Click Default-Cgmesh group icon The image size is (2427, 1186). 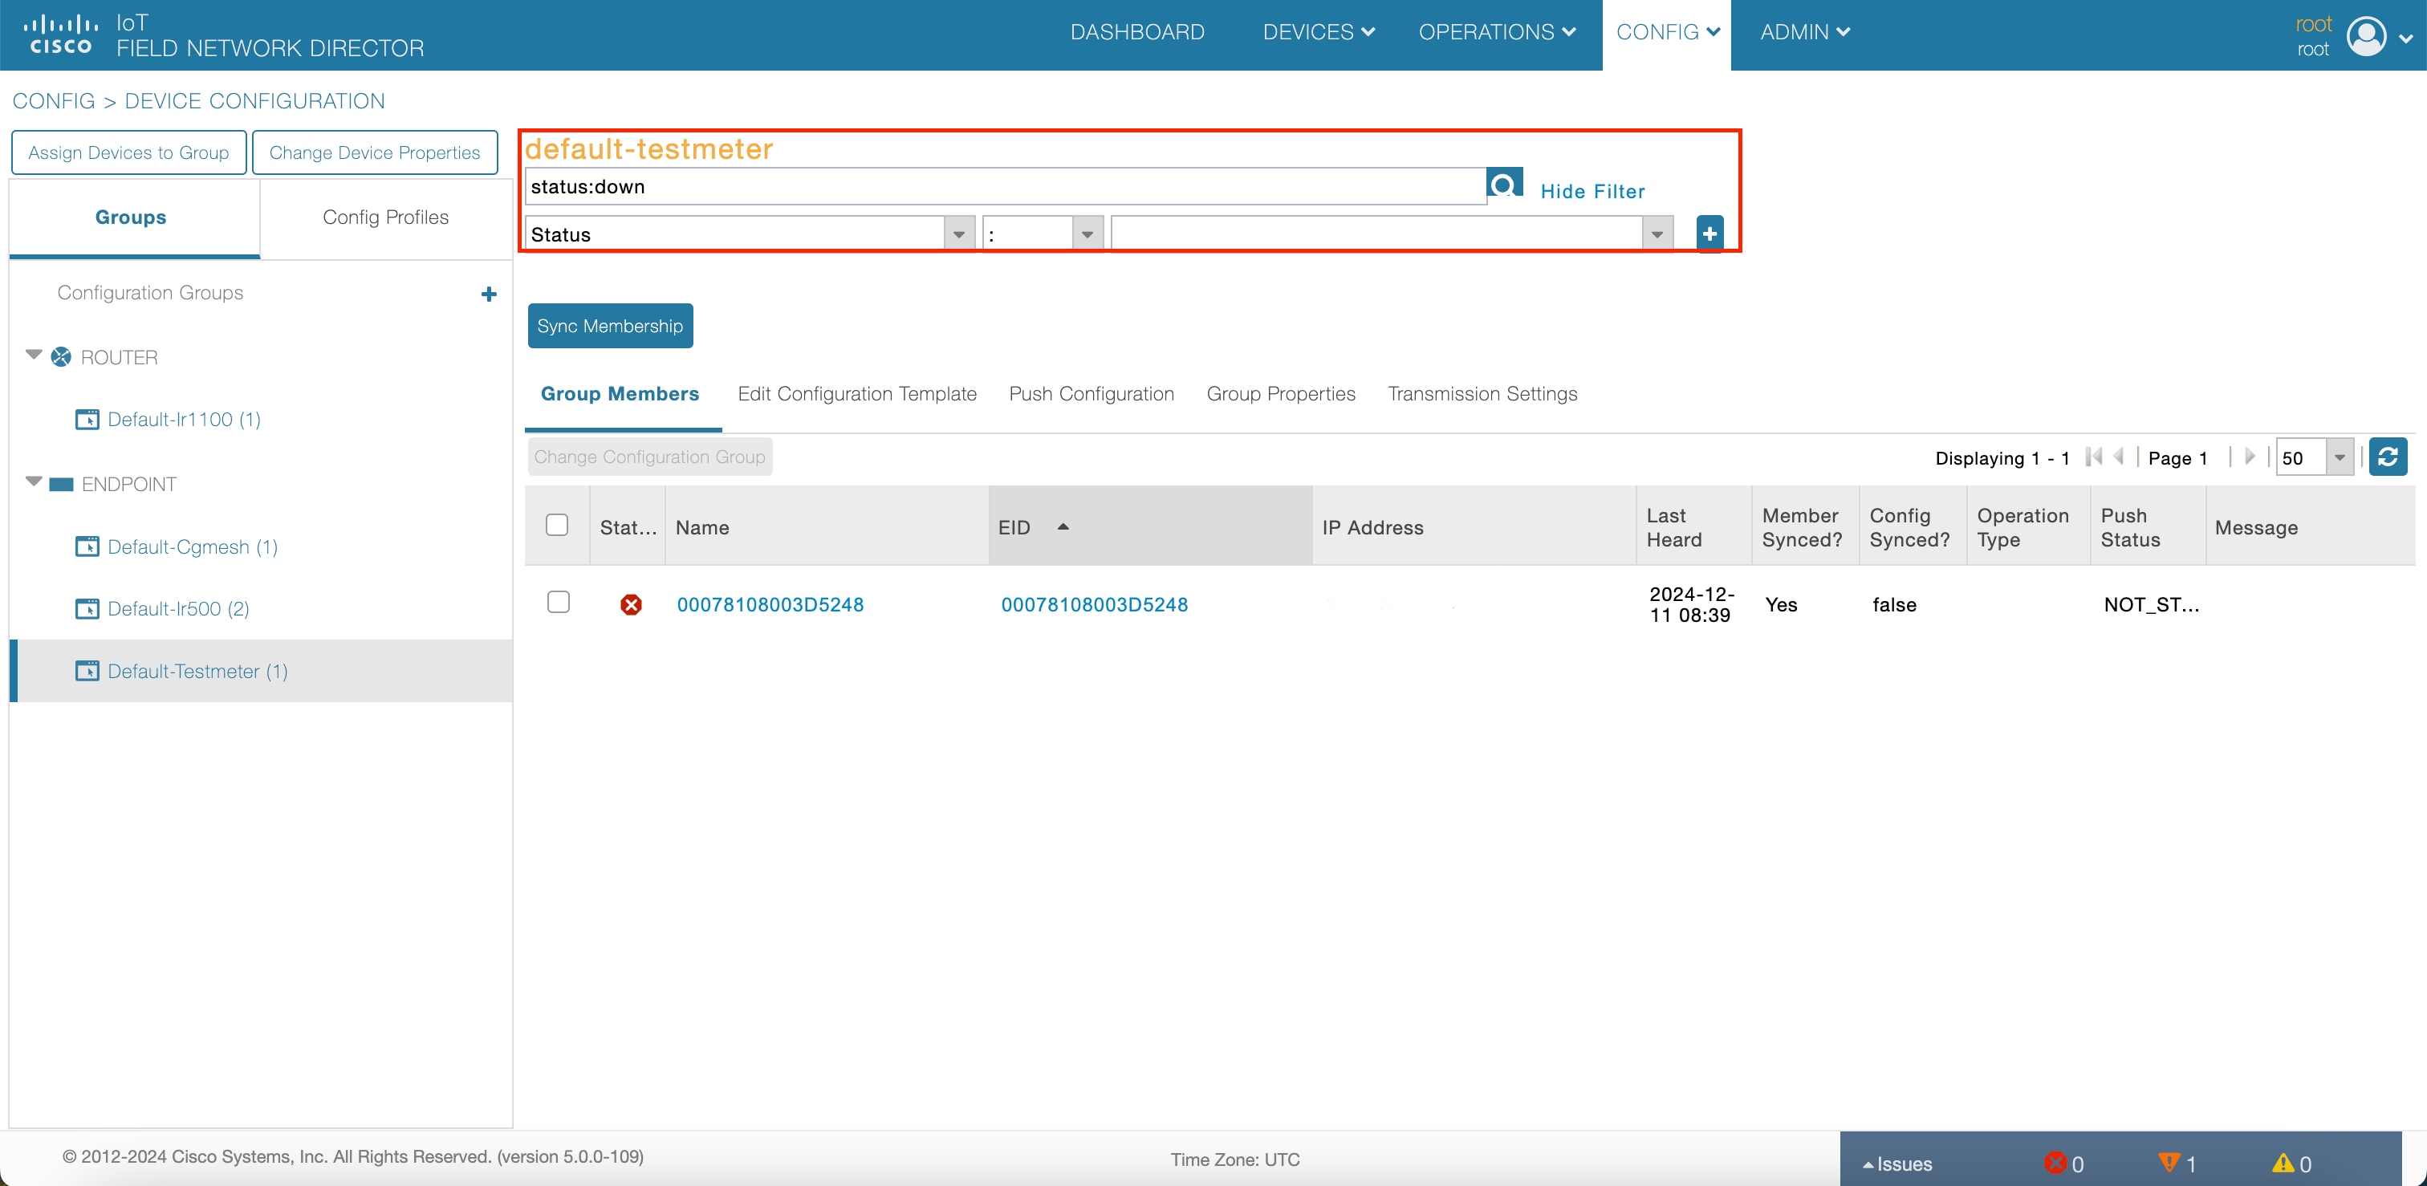pos(87,546)
